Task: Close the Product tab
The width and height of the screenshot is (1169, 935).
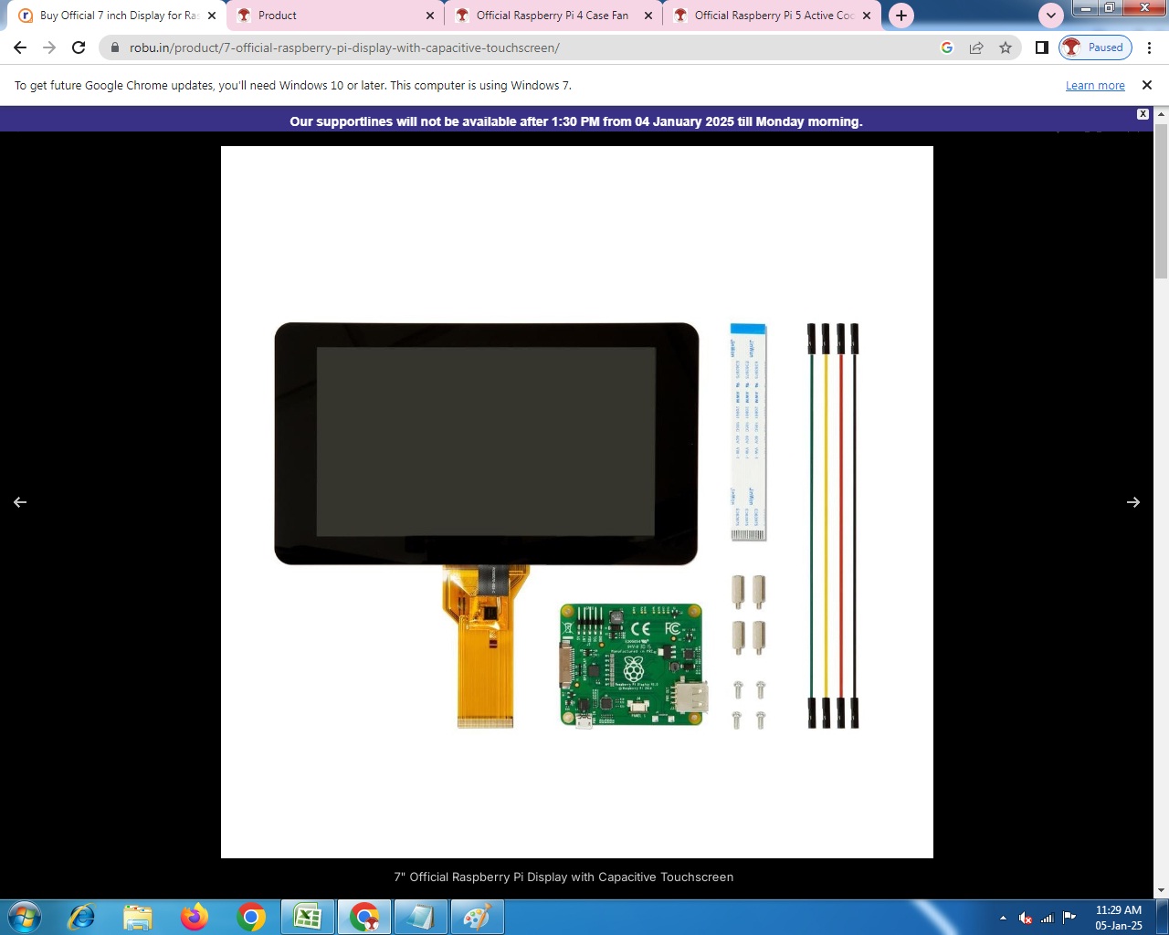Action: click(430, 16)
